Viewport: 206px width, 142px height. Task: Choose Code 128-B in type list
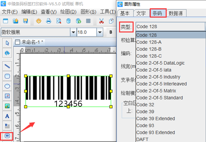click(x=171, y=49)
